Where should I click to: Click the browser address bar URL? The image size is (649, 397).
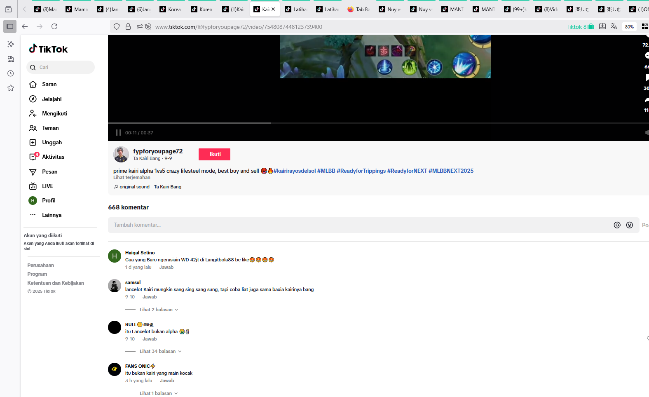coord(239,27)
